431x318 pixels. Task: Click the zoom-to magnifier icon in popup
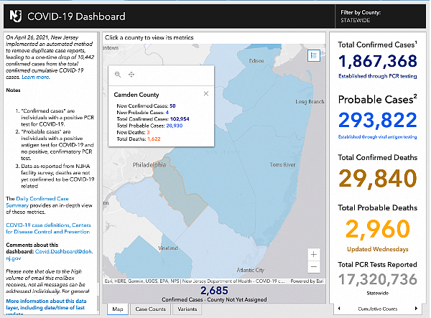(x=118, y=75)
